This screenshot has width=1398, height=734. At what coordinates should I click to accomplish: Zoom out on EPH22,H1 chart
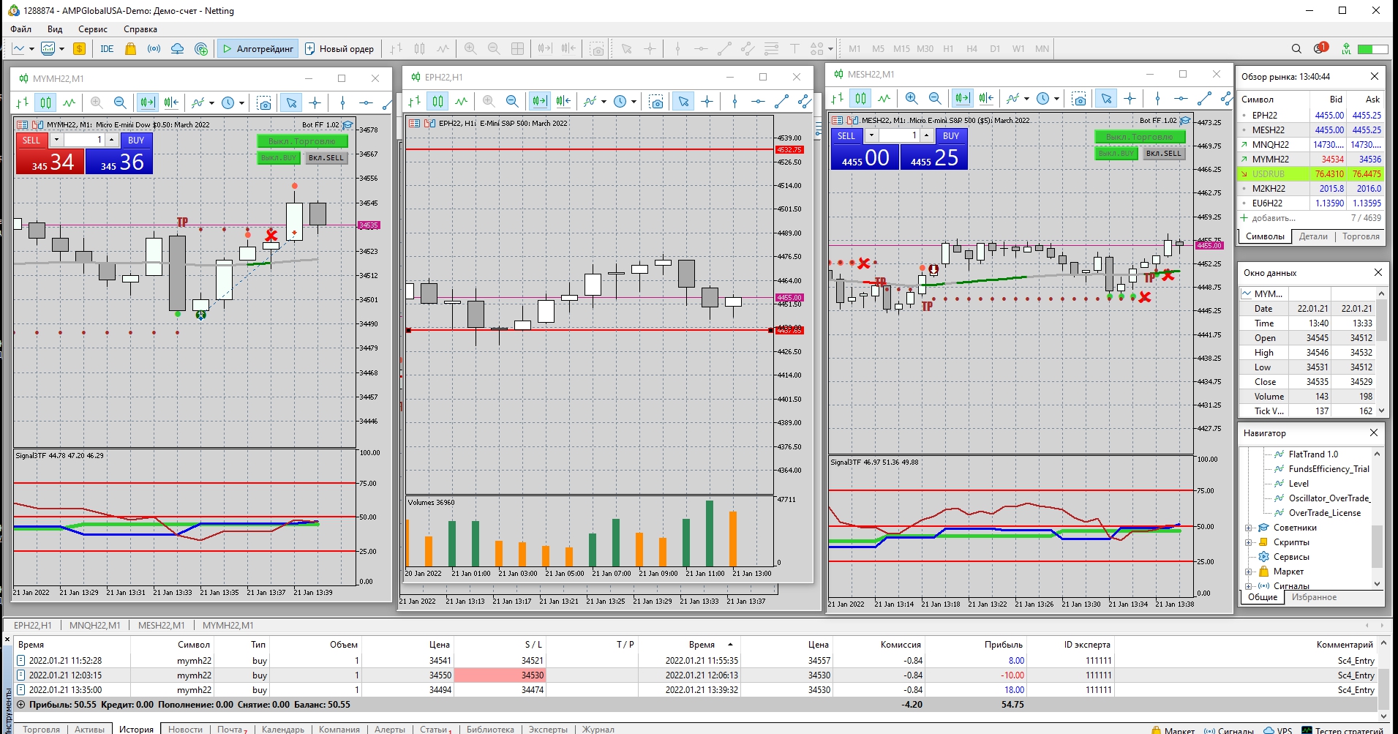click(512, 102)
